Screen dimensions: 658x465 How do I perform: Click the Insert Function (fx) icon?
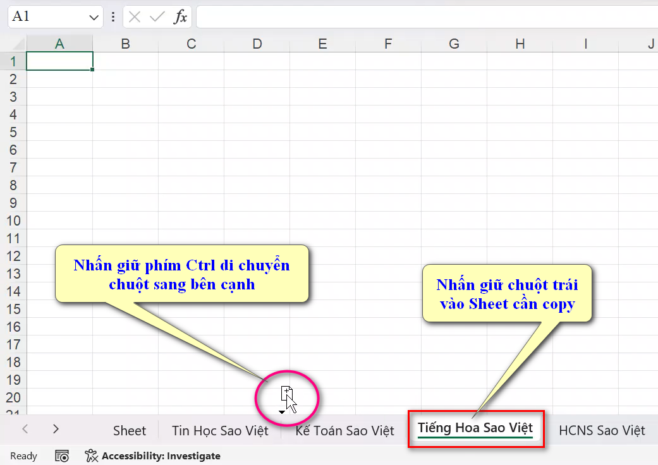click(x=181, y=16)
